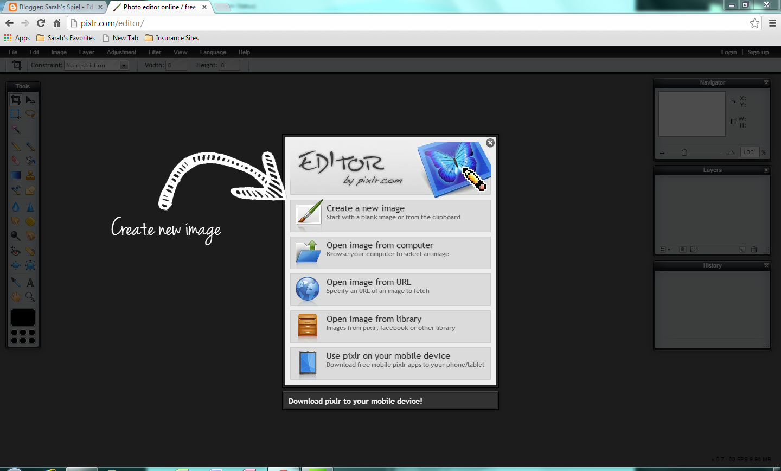Open the Image menu
Screen dimensions: 781x471
tap(59, 52)
